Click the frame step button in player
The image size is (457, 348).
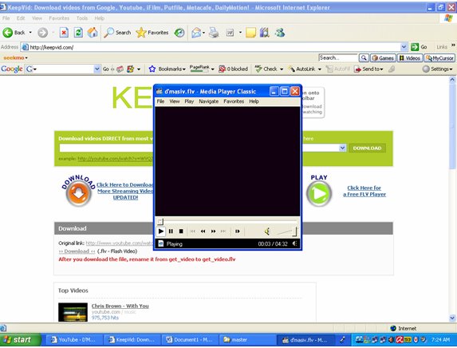click(238, 231)
